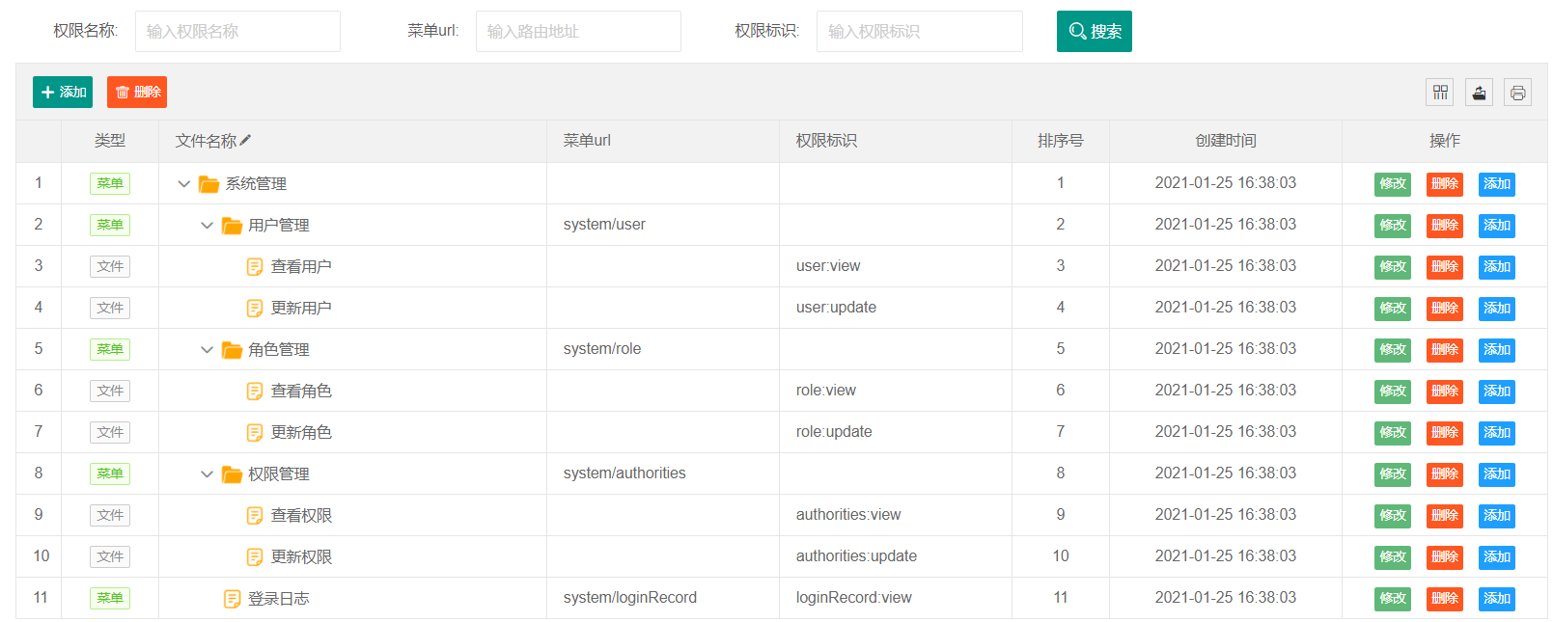Click 修改 in the 更新用户 row
1553x622 pixels.
(x=1392, y=309)
